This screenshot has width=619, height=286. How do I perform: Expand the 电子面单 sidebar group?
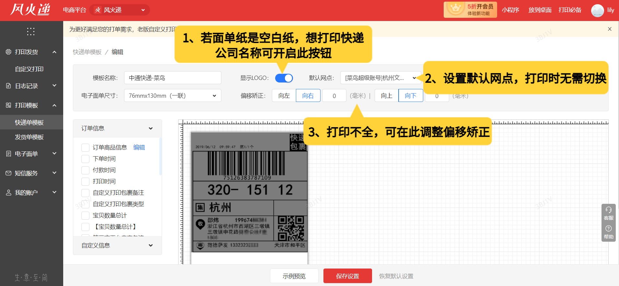[54, 154]
